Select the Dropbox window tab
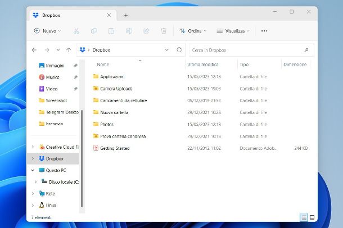This screenshot has height=228, width=343. pos(72,15)
